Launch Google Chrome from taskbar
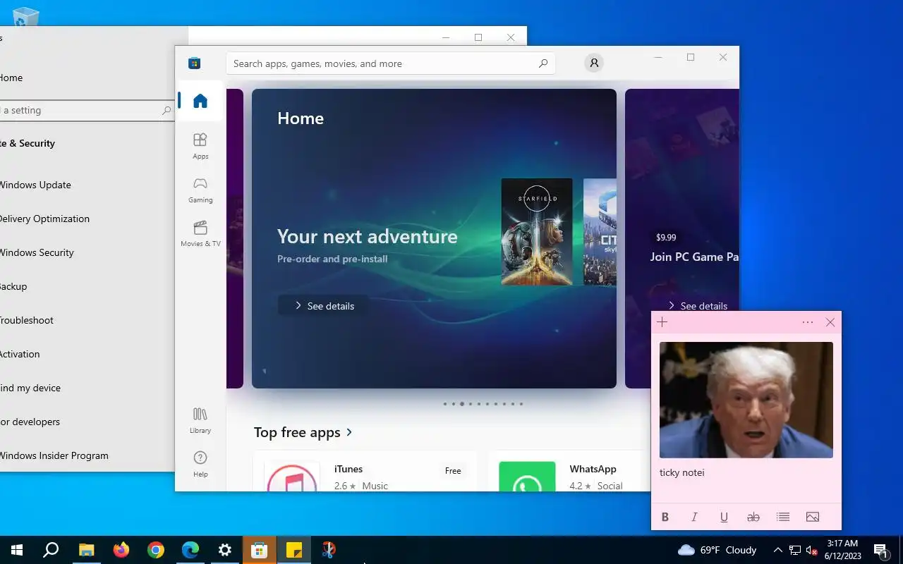The height and width of the screenshot is (564, 903). (156, 550)
